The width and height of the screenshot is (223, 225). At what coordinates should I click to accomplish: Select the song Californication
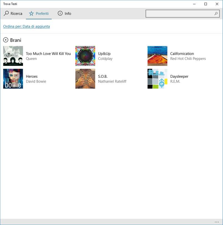(x=182, y=54)
